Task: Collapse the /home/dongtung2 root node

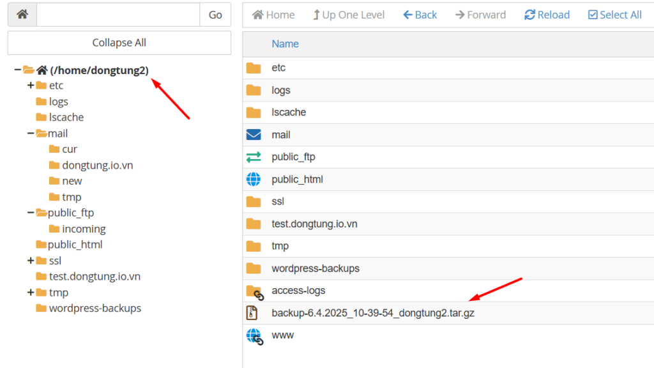Action: pos(17,70)
